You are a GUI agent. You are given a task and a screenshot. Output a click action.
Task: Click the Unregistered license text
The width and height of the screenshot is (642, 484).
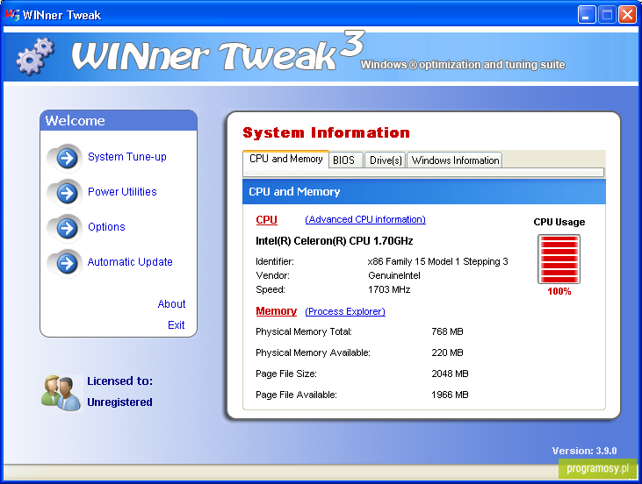click(x=119, y=402)
